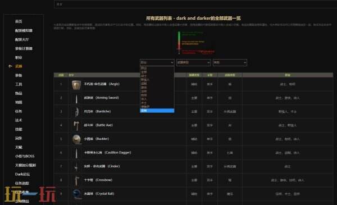Image resolution: width=337 pixels, height=205 pixels.
Task: Click the number column header at table left
Action: pyautogui.click(x=61, y=75)
